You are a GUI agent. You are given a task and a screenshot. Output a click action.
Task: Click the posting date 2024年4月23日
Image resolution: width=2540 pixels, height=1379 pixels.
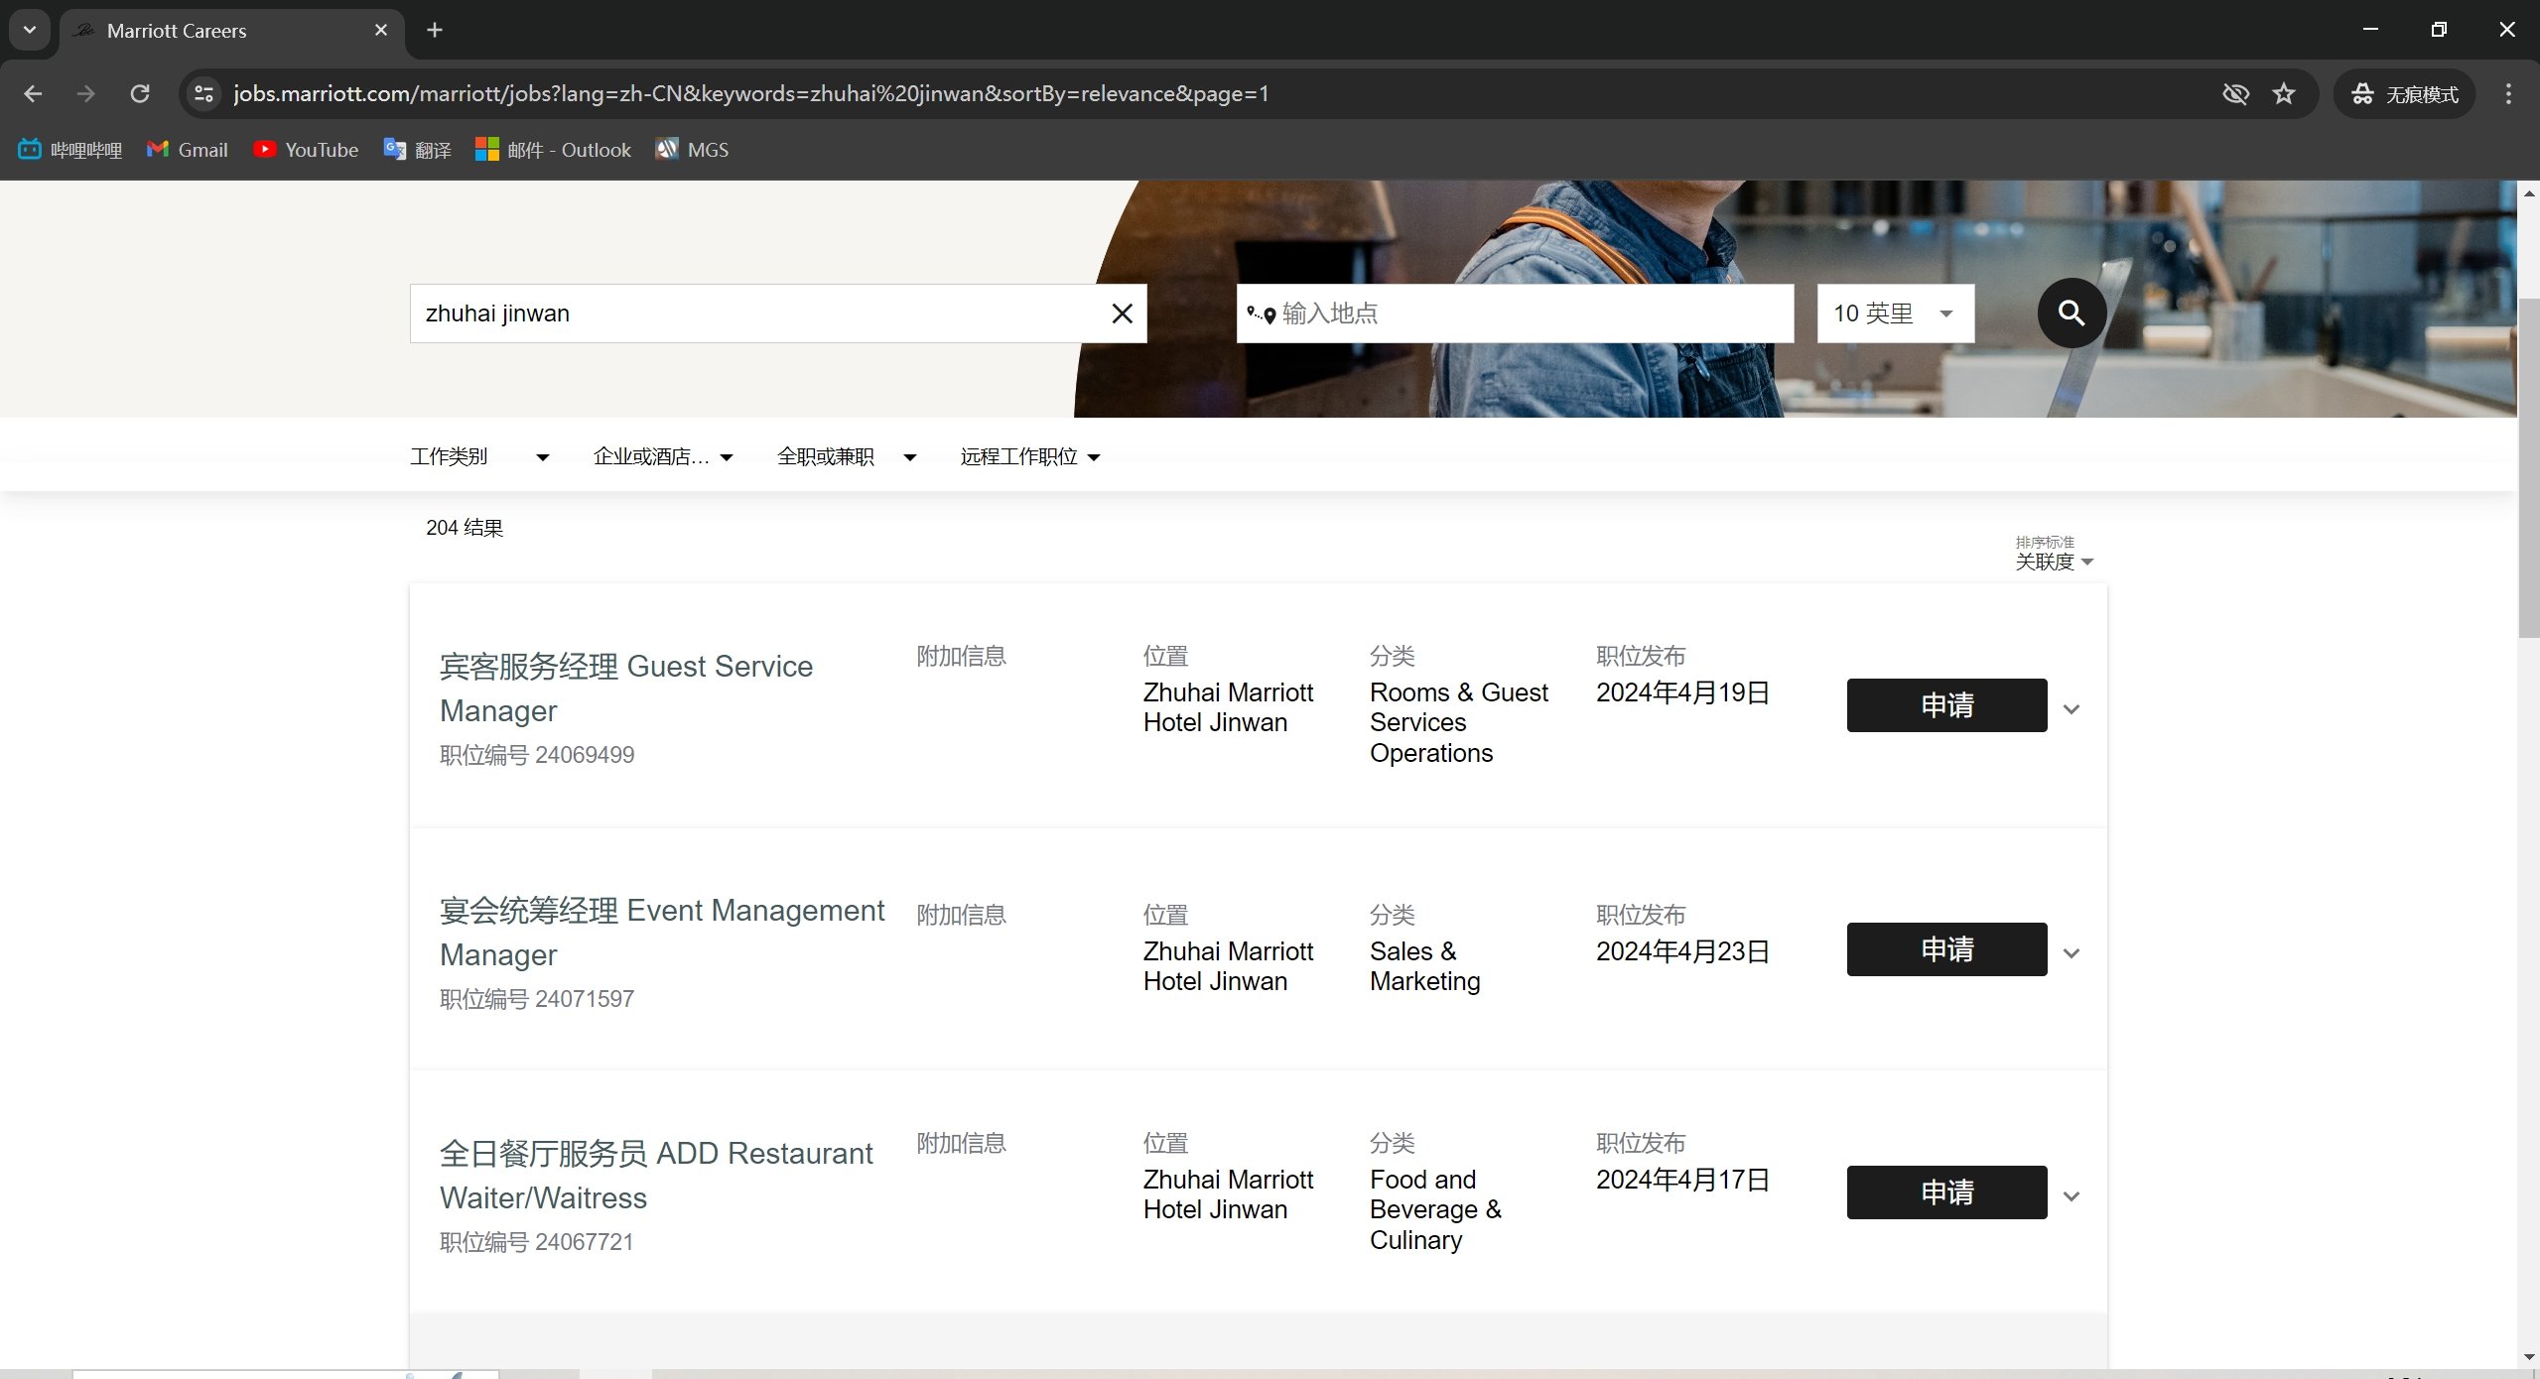point(1682,951)
